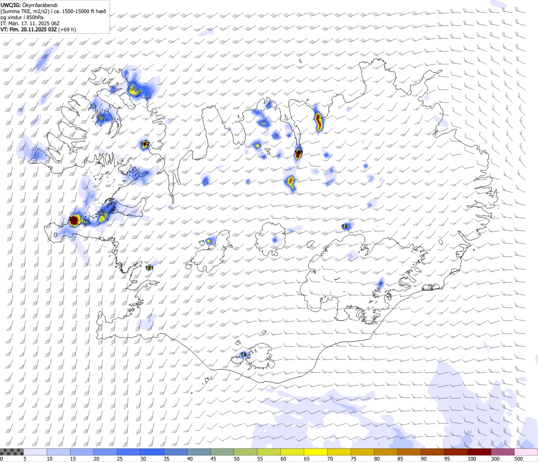Click the "VT: Fim. 20.11.2025 03Z" valid time
This screenshot has height=462, width=538.
pyautogui.click(x=29, y=30)
